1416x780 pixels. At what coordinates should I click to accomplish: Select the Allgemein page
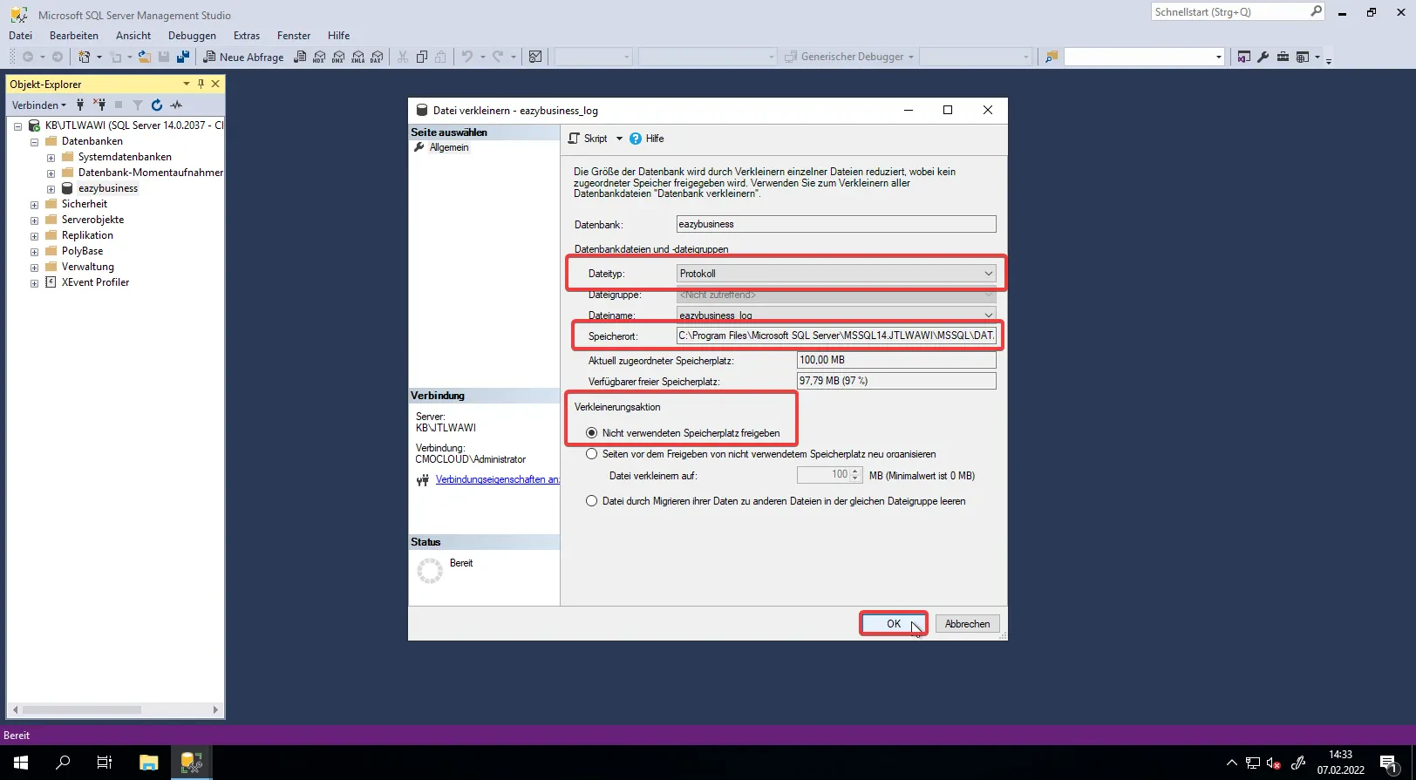(449, 147)
